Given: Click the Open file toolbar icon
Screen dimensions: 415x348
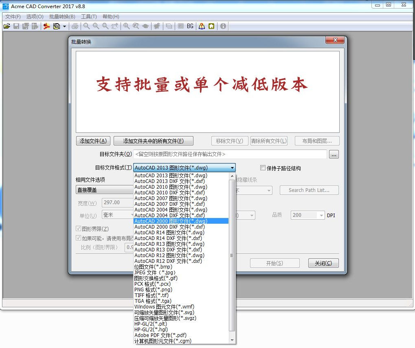Looking at the screenshot, I should [7, 26].
